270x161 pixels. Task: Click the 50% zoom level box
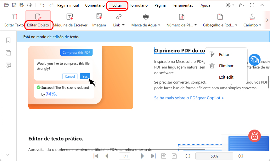pyautogui.click(x=214, y=156)
